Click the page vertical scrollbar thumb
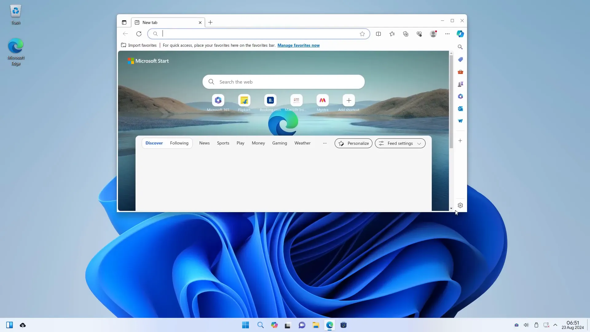590x332 pixels. point(451,101)
